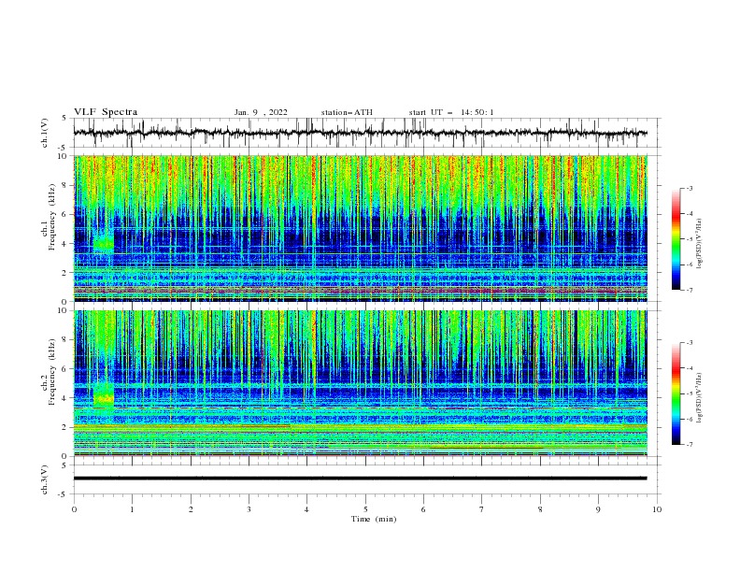Click the lower PSD color scale bar
The image size is (740, 572).
tap(676, 393)
